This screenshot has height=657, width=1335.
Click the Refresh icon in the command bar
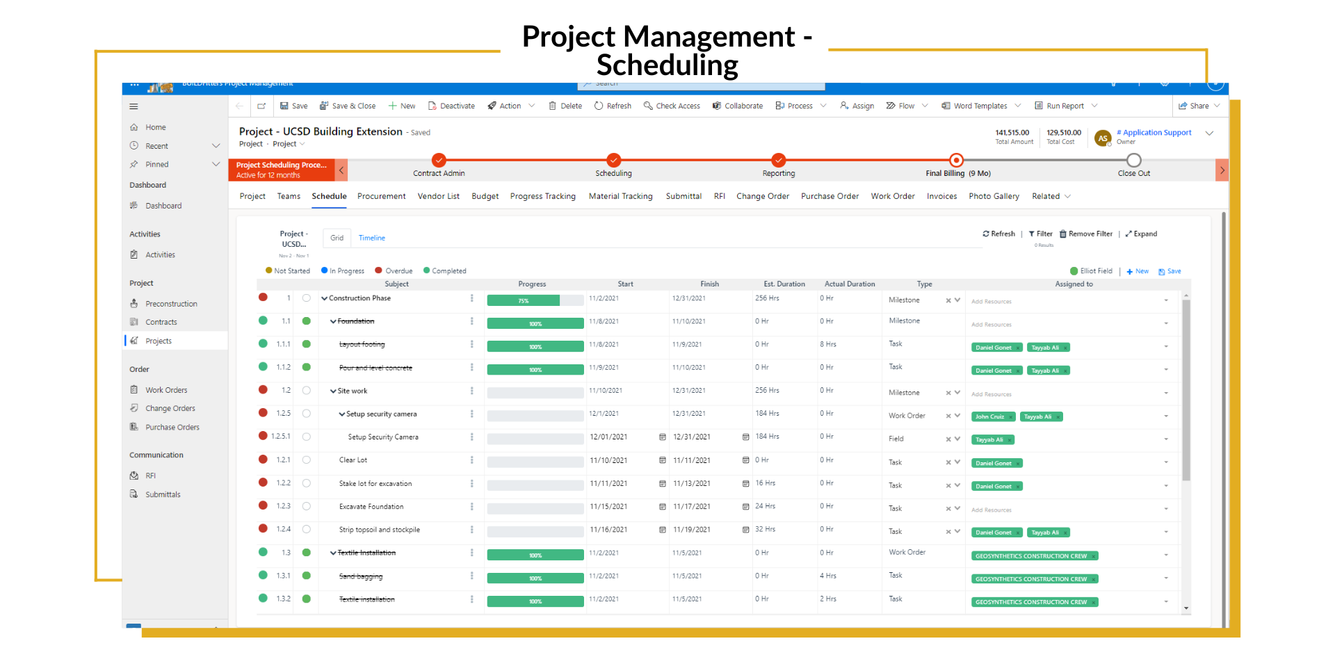point(599,106)
